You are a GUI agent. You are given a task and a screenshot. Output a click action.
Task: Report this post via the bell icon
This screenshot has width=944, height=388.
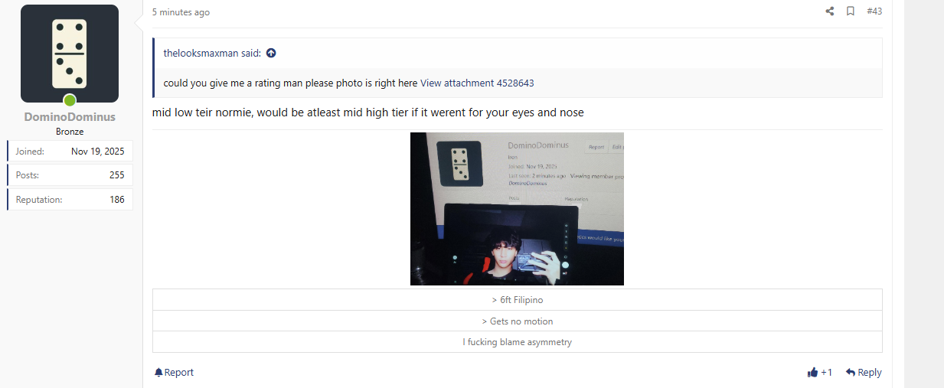point(174,373)
